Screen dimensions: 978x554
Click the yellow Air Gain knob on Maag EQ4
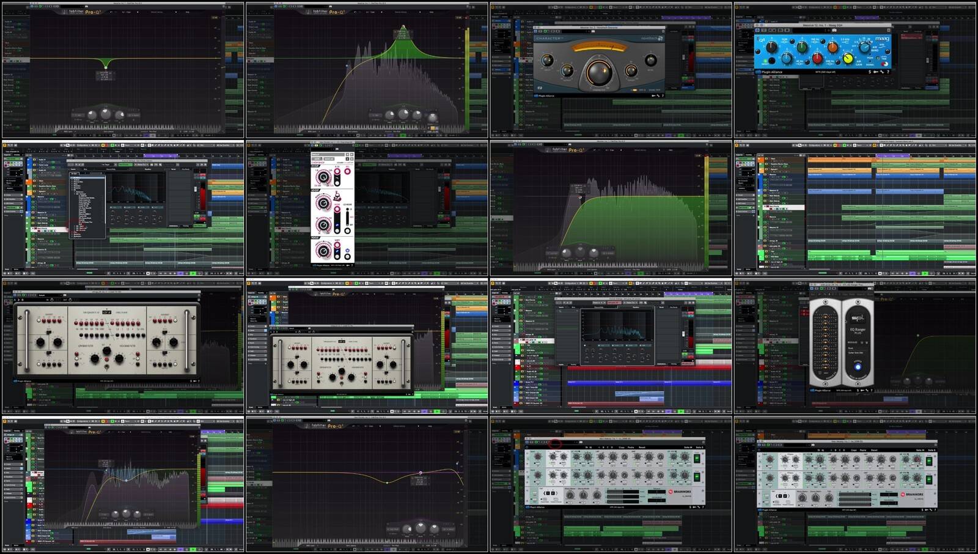(x=848, y=59)
